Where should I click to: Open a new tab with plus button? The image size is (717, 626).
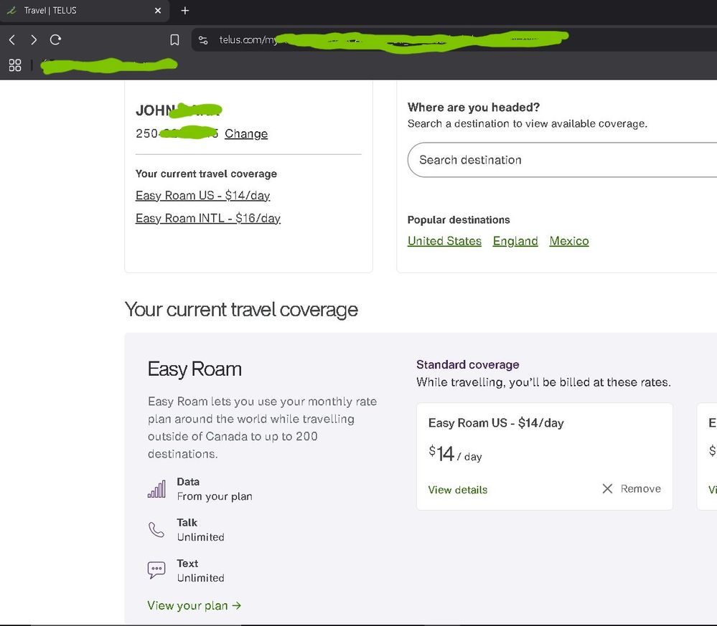(x=185, y=11)
